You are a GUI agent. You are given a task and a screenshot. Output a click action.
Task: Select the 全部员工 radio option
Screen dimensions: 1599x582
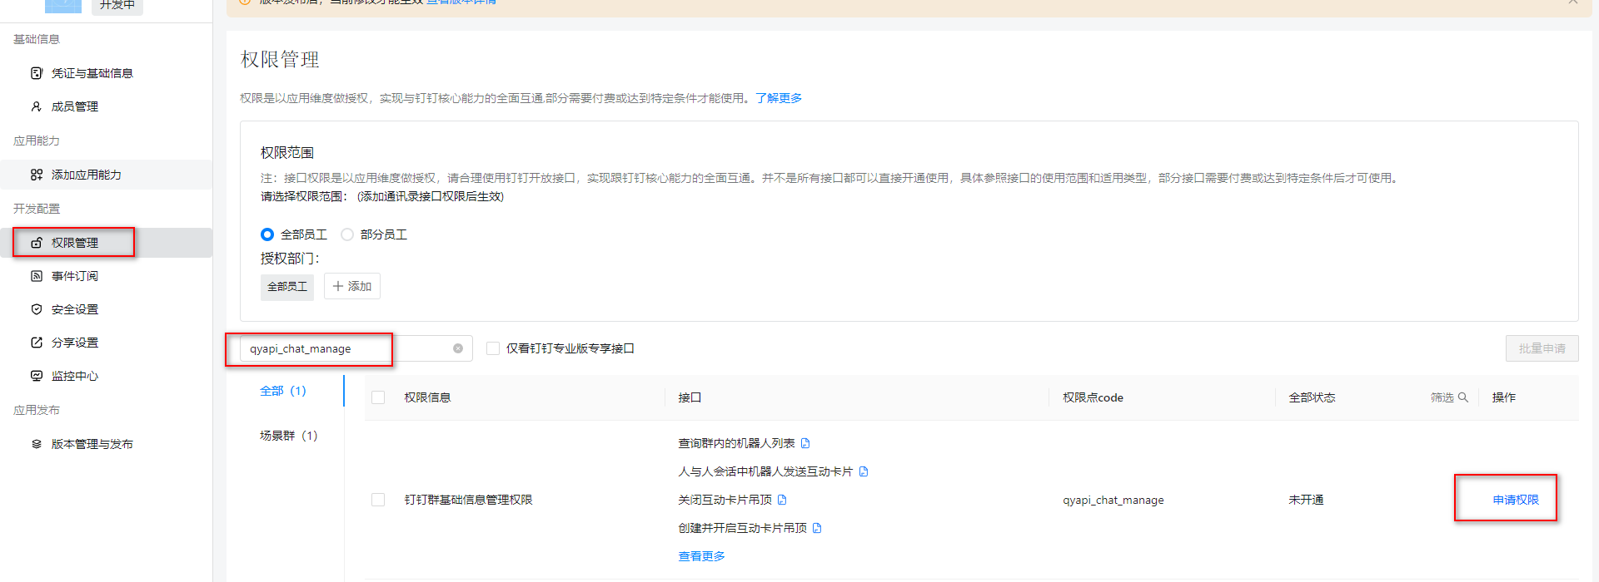click(x=267, y=234)
